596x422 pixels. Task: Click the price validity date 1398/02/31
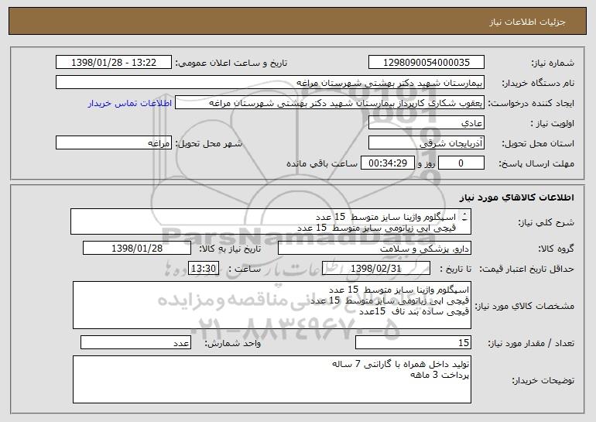pos(376,268)
